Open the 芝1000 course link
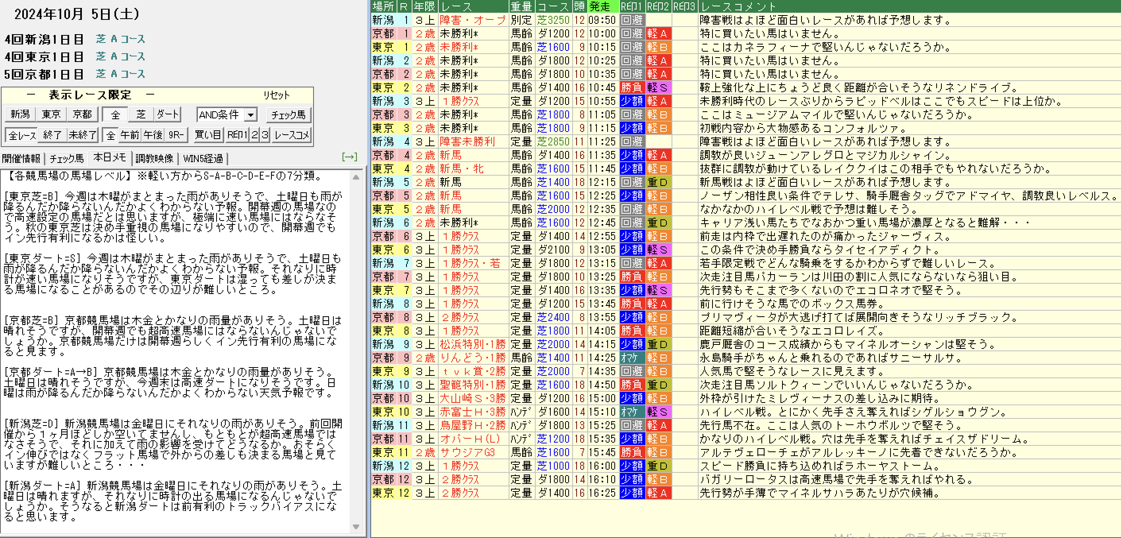The height and width of the screenshot is (538, 1121). point(553,466)
